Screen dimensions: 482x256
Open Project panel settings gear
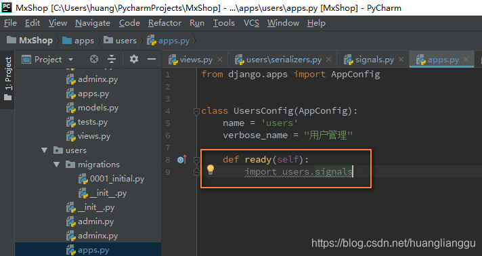click(134, 59)
